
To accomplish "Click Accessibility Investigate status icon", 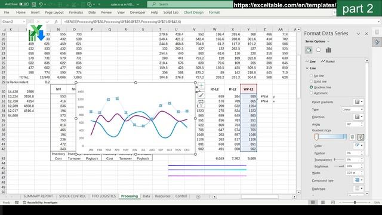I will 24,202.
